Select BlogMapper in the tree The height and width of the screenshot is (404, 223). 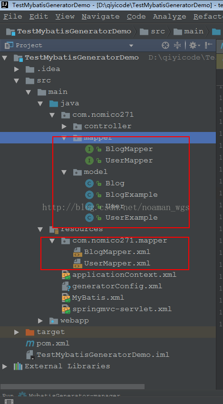coord(129,149)
